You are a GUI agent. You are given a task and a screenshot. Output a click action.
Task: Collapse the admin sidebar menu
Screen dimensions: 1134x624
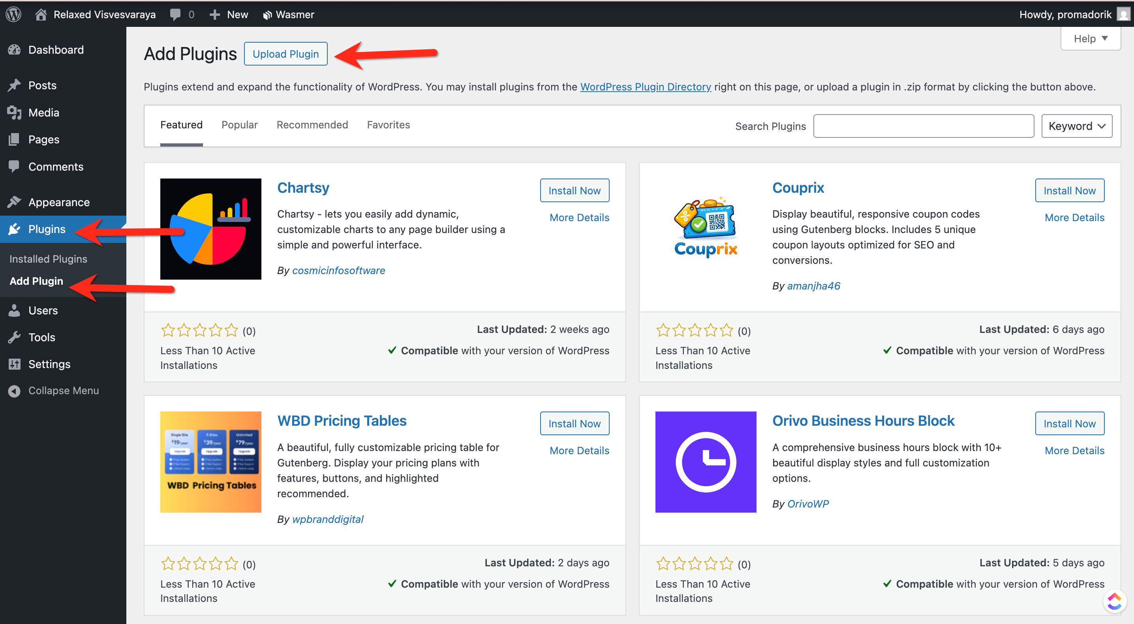(x=63, y=391)
